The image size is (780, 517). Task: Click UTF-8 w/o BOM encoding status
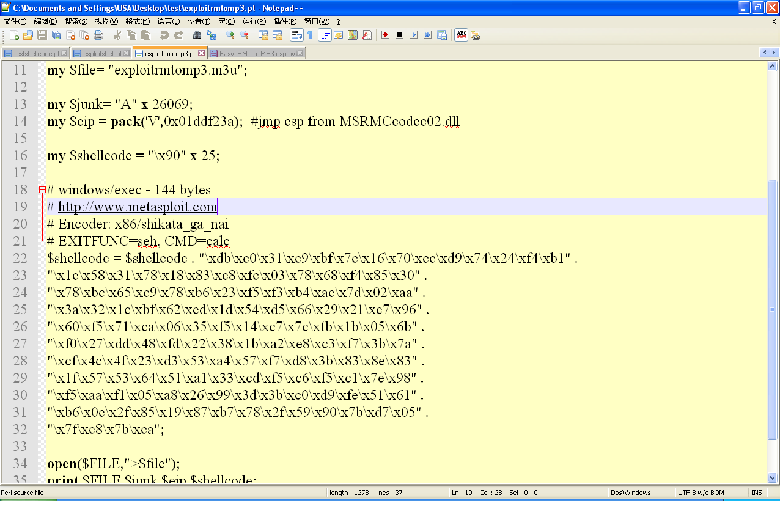(701, 493)
